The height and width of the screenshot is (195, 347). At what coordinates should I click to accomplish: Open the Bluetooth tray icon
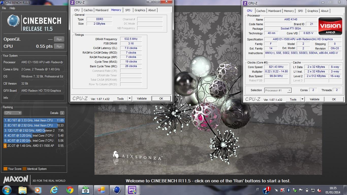289,190
